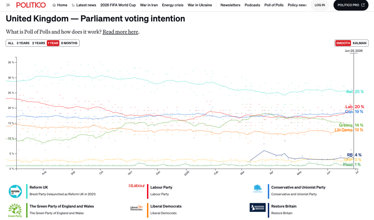
Task: Click the LOG IN button
Action: [320, 5]
